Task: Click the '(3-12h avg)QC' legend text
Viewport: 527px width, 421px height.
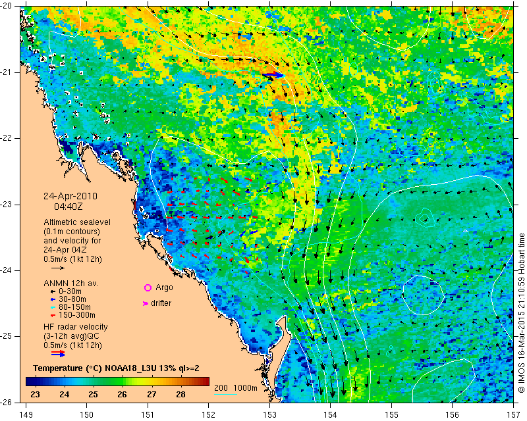Action: pos(71,336)
